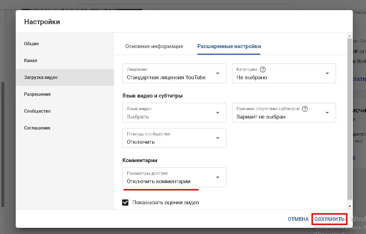Expand the Категория dropdown

pos(284,73)
